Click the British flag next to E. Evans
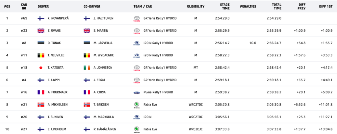337x134 pixels. tap(41, 31)
